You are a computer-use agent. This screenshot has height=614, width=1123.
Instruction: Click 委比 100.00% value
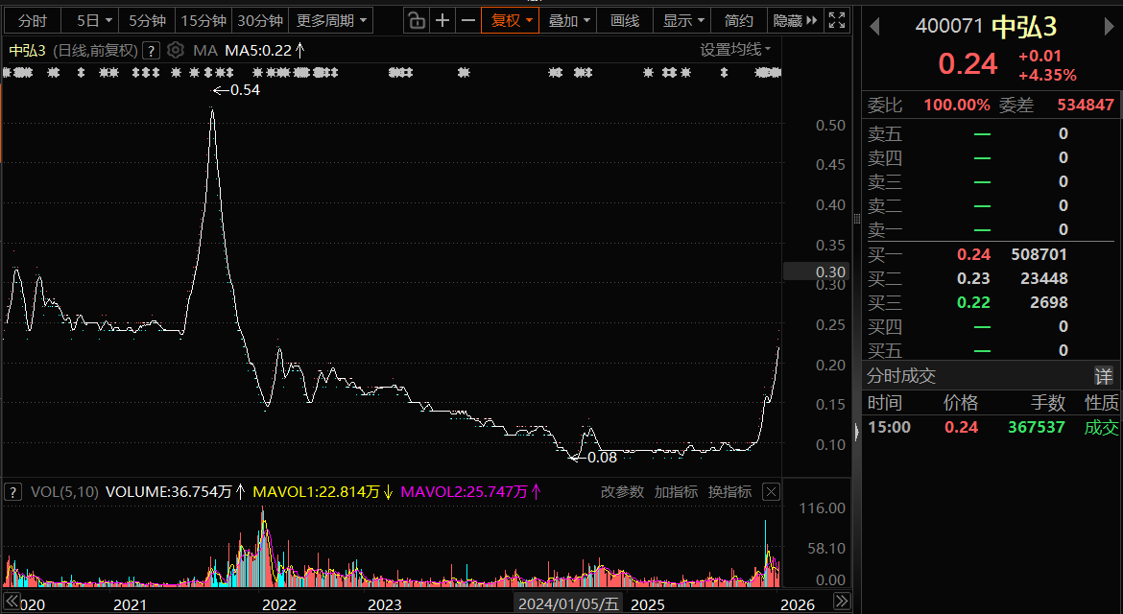tap(957, 106)
